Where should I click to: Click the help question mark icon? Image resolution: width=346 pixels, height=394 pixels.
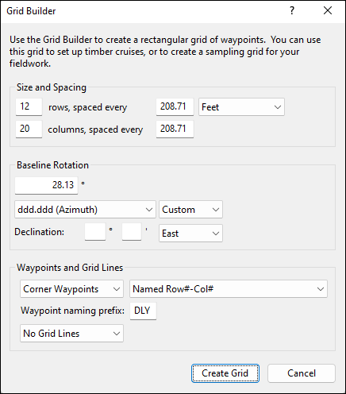292,10
